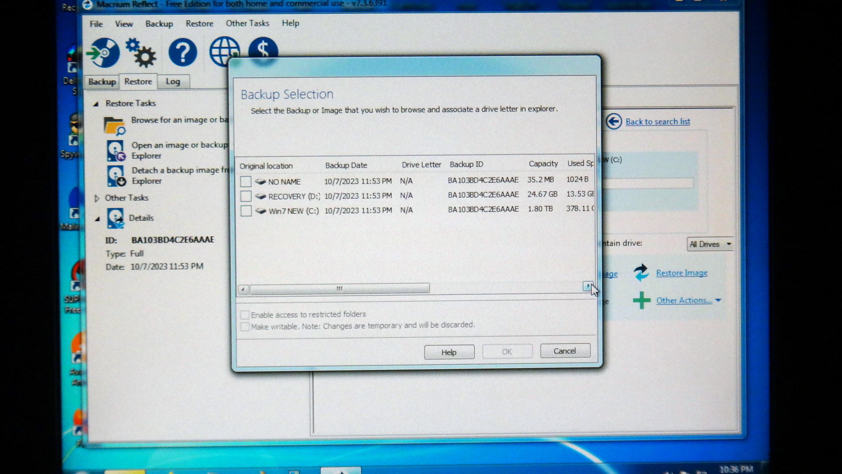Toggle the Make writable checkbox

pos(245,327)
